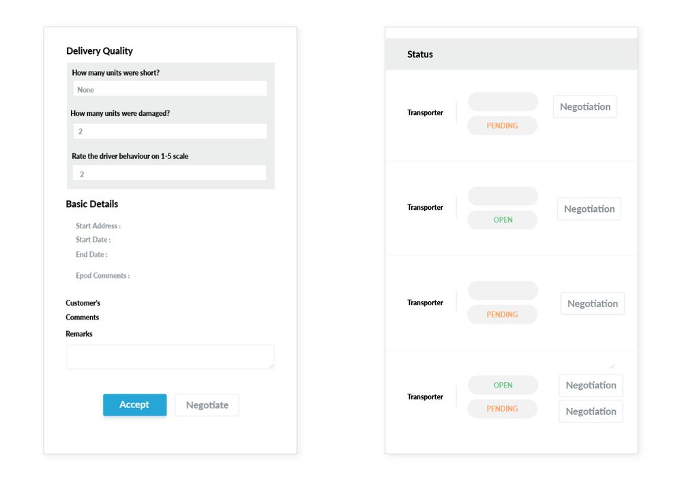
Task: Click the Negotiate button beside Accept
Action: tap(207, 405)
